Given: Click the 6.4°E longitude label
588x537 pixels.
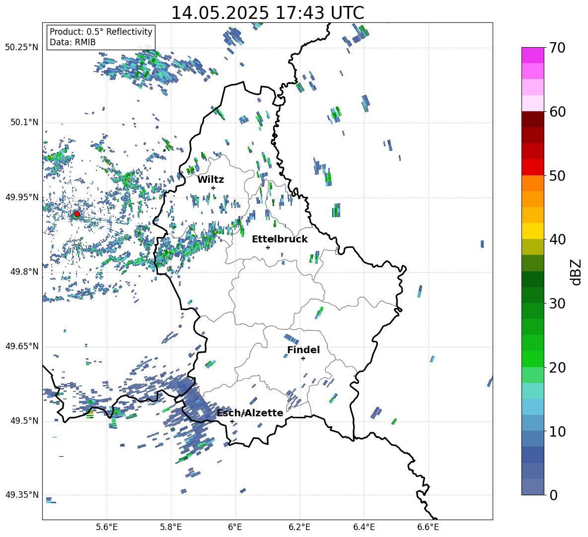Looking at the screenshot, I should click(x=364, y=527).
